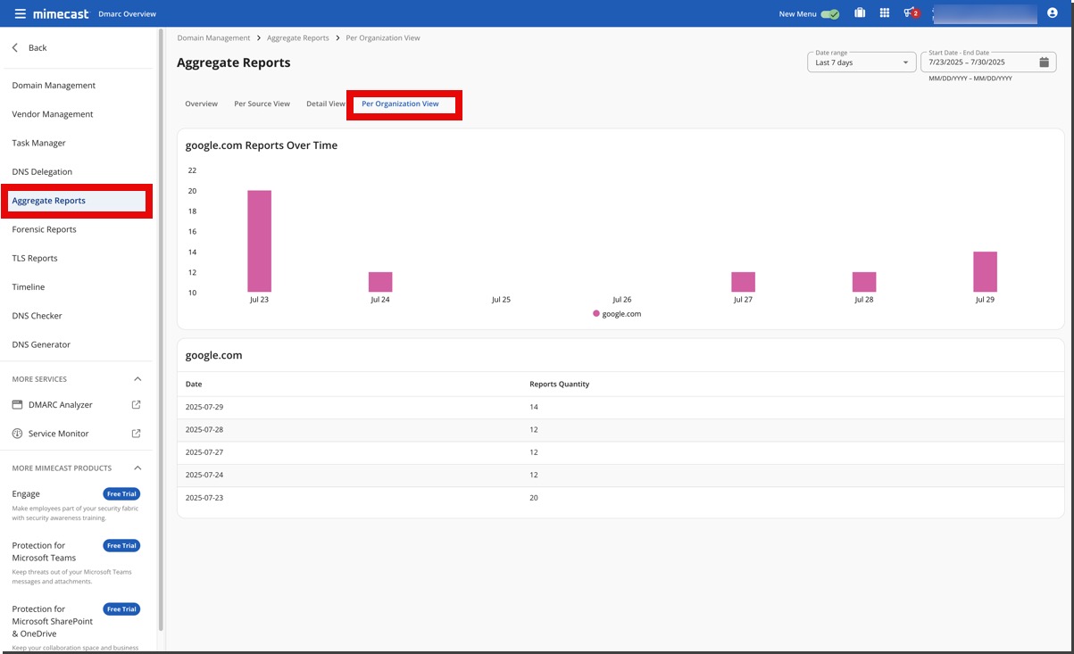This screenshot has height=654, width=1074.
Task: Click the Date column header
Action: click(x=194, y=385)
